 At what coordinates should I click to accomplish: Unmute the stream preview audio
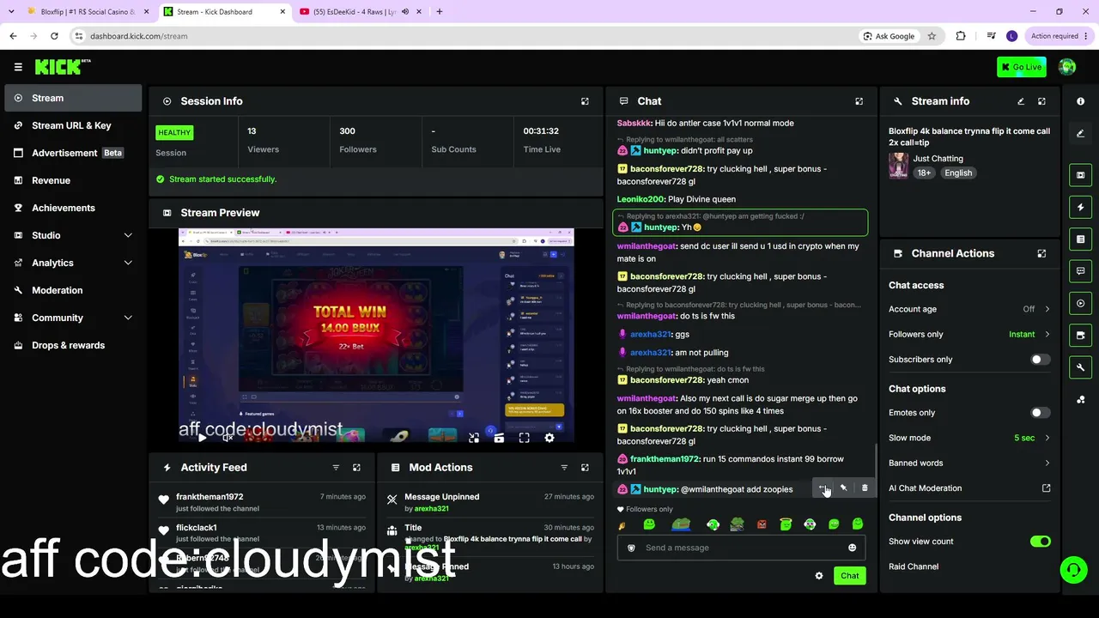point(228,438)
